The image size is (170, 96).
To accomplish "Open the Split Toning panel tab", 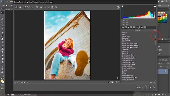I will [134, 27].
